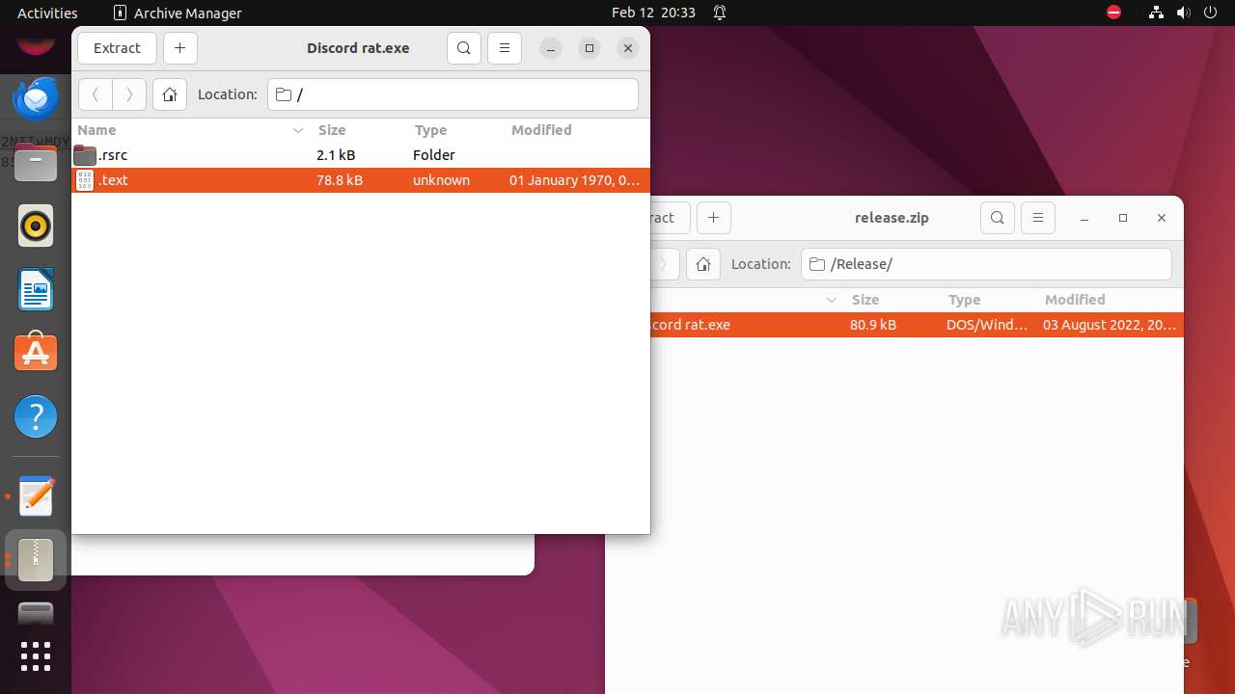
Task: Click Archive Manager icon in the dock
Action: [36, 560]
